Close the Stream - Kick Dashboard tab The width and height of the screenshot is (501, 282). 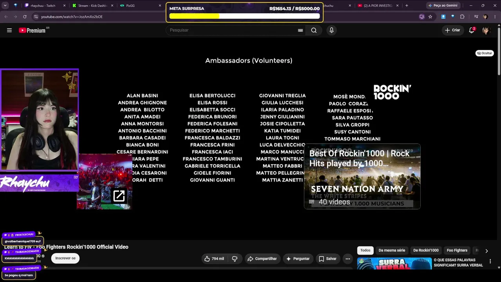tap(112, 5)
